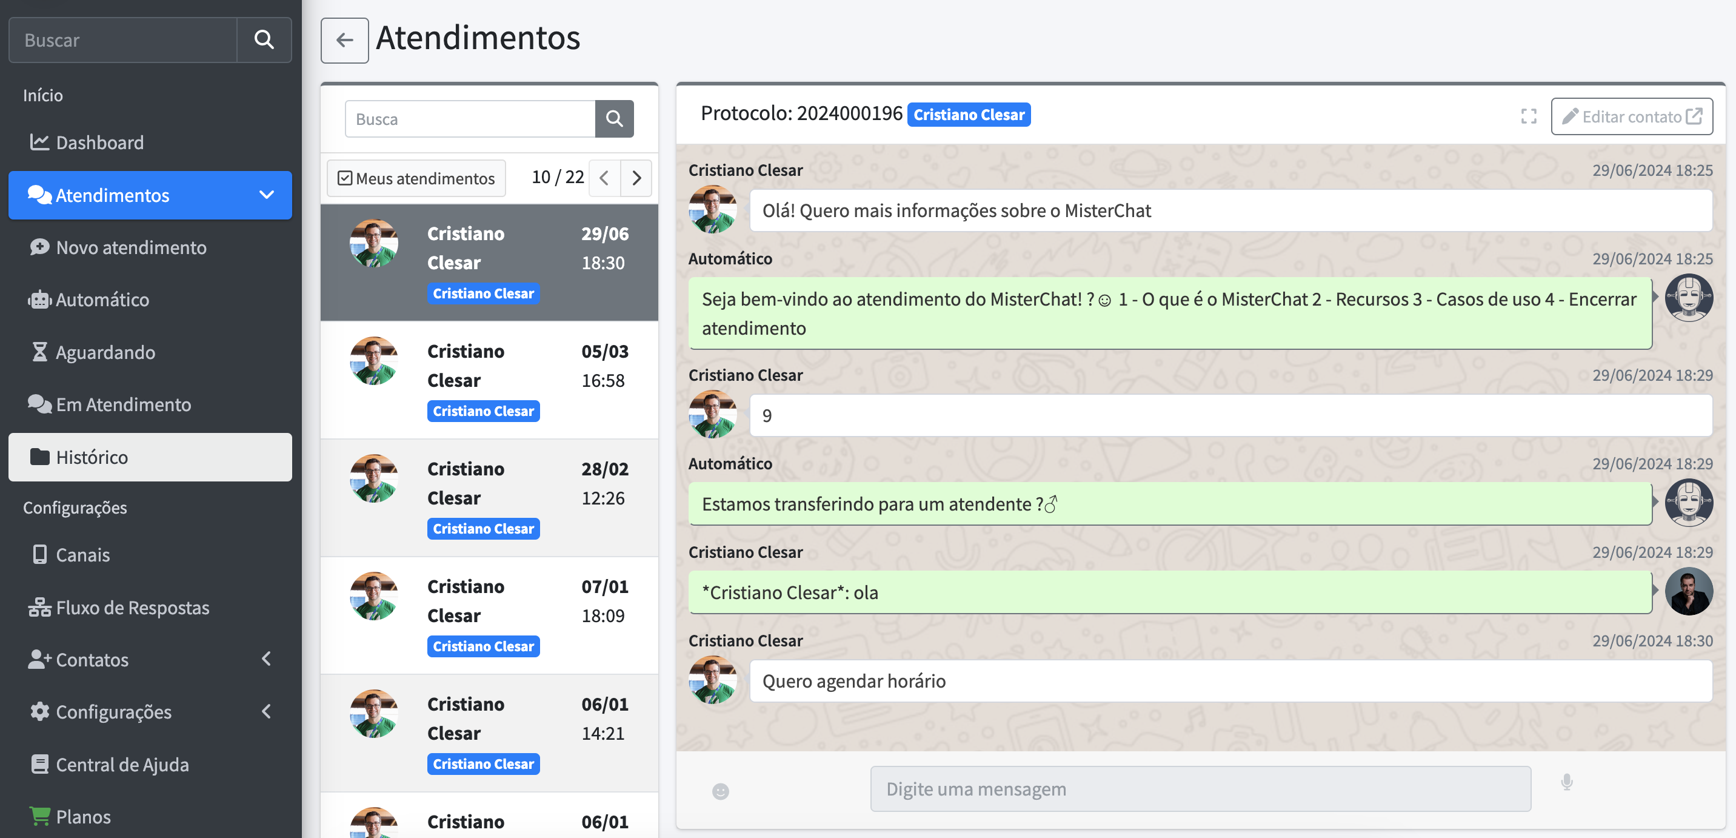Viewport: 1736px width, 838px height.
Task: Go to previous page of atendimentos
Action: pos(604,178)
